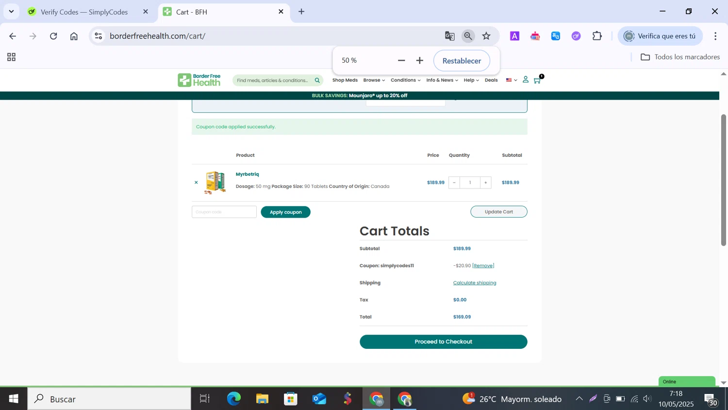Click Restablecer to reset zoom
This screenshot has width=728, height=410.
point(462,61)
